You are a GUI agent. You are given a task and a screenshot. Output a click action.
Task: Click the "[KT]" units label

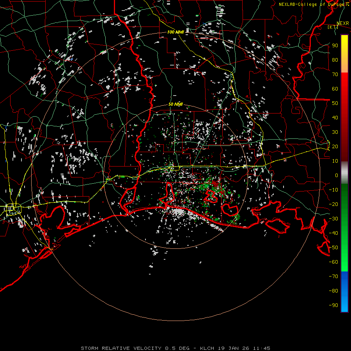tap(333, 27)
